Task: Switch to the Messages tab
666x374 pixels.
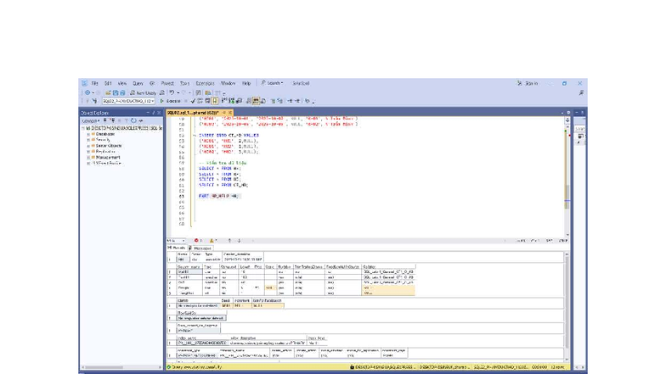Action: tap(200, 248)
